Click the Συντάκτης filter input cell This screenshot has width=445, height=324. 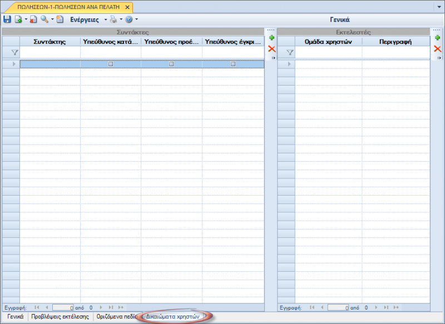pos(50,52)
